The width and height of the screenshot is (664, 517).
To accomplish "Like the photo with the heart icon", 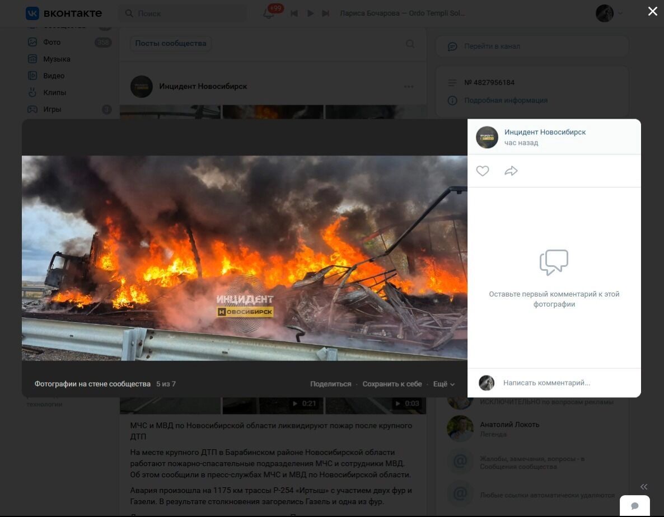I will pos(483,171).
